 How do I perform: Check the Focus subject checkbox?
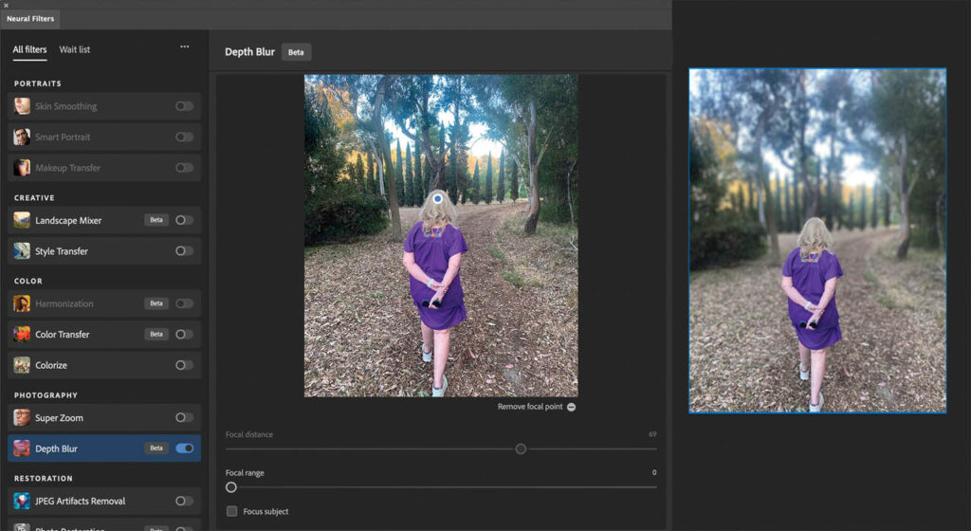point(231,511)
